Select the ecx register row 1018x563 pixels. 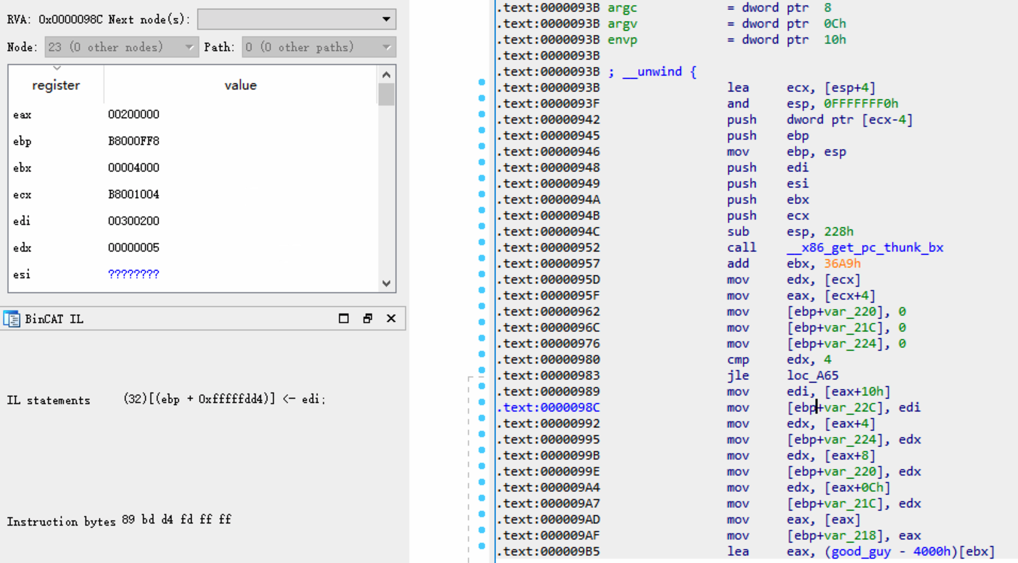click(x=193, y=194)
